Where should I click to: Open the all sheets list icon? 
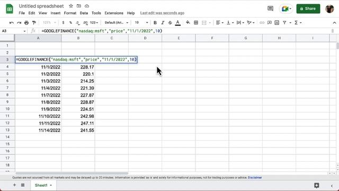coord(23,185)
